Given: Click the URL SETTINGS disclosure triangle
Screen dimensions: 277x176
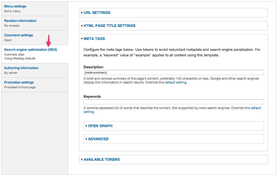Looking at the screenshot, I should point(82,12).
